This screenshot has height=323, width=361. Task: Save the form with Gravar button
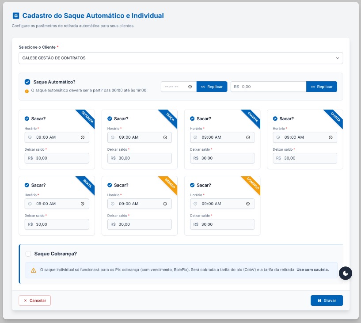tap(327, 300)
